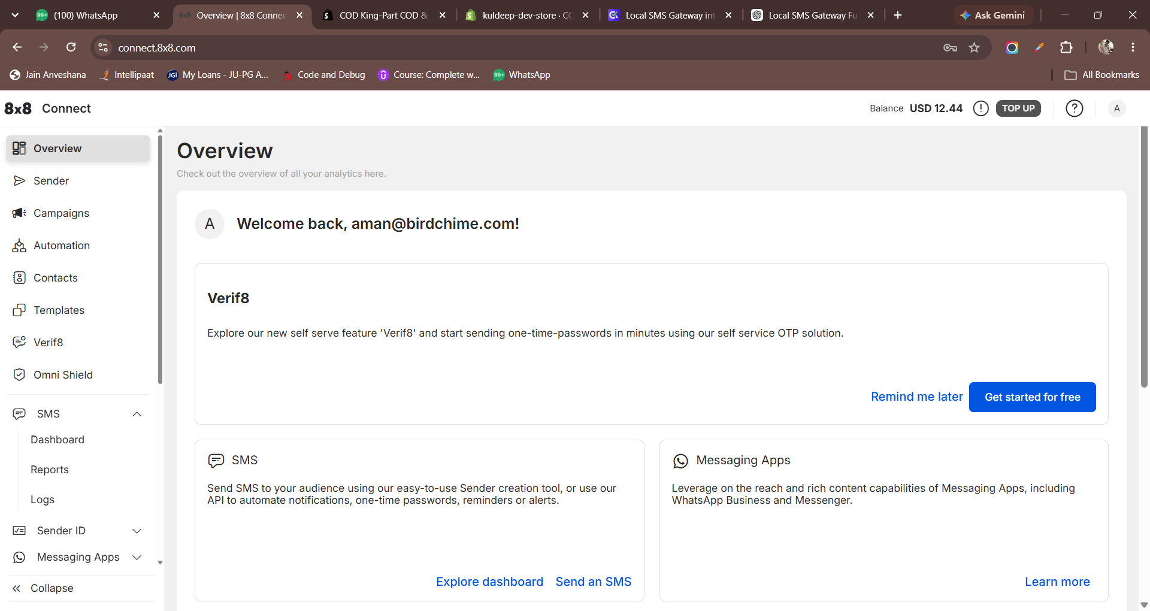View site information icon in address bar
This screenshot has width=1150, height=611.
(x=103, y=47)
